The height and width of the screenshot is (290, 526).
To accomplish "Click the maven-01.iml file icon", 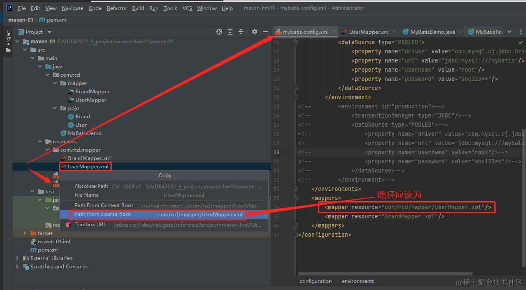I will (x=33, y=242).
